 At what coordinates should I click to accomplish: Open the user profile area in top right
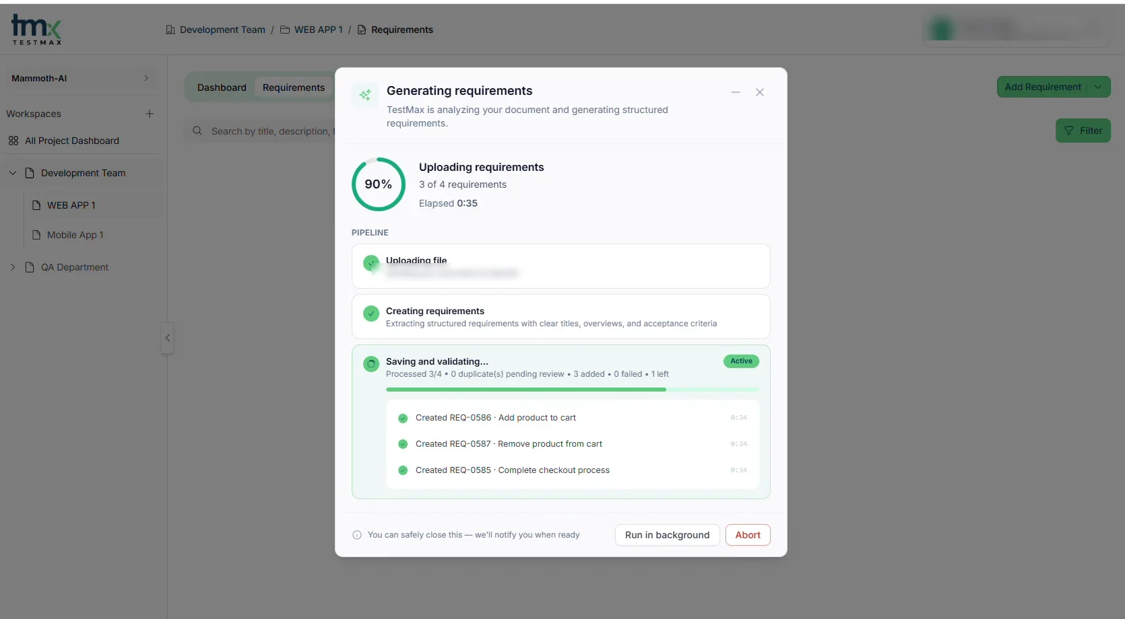point(1015,30)
